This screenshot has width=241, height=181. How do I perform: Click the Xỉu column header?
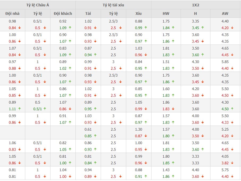(139, 14)
